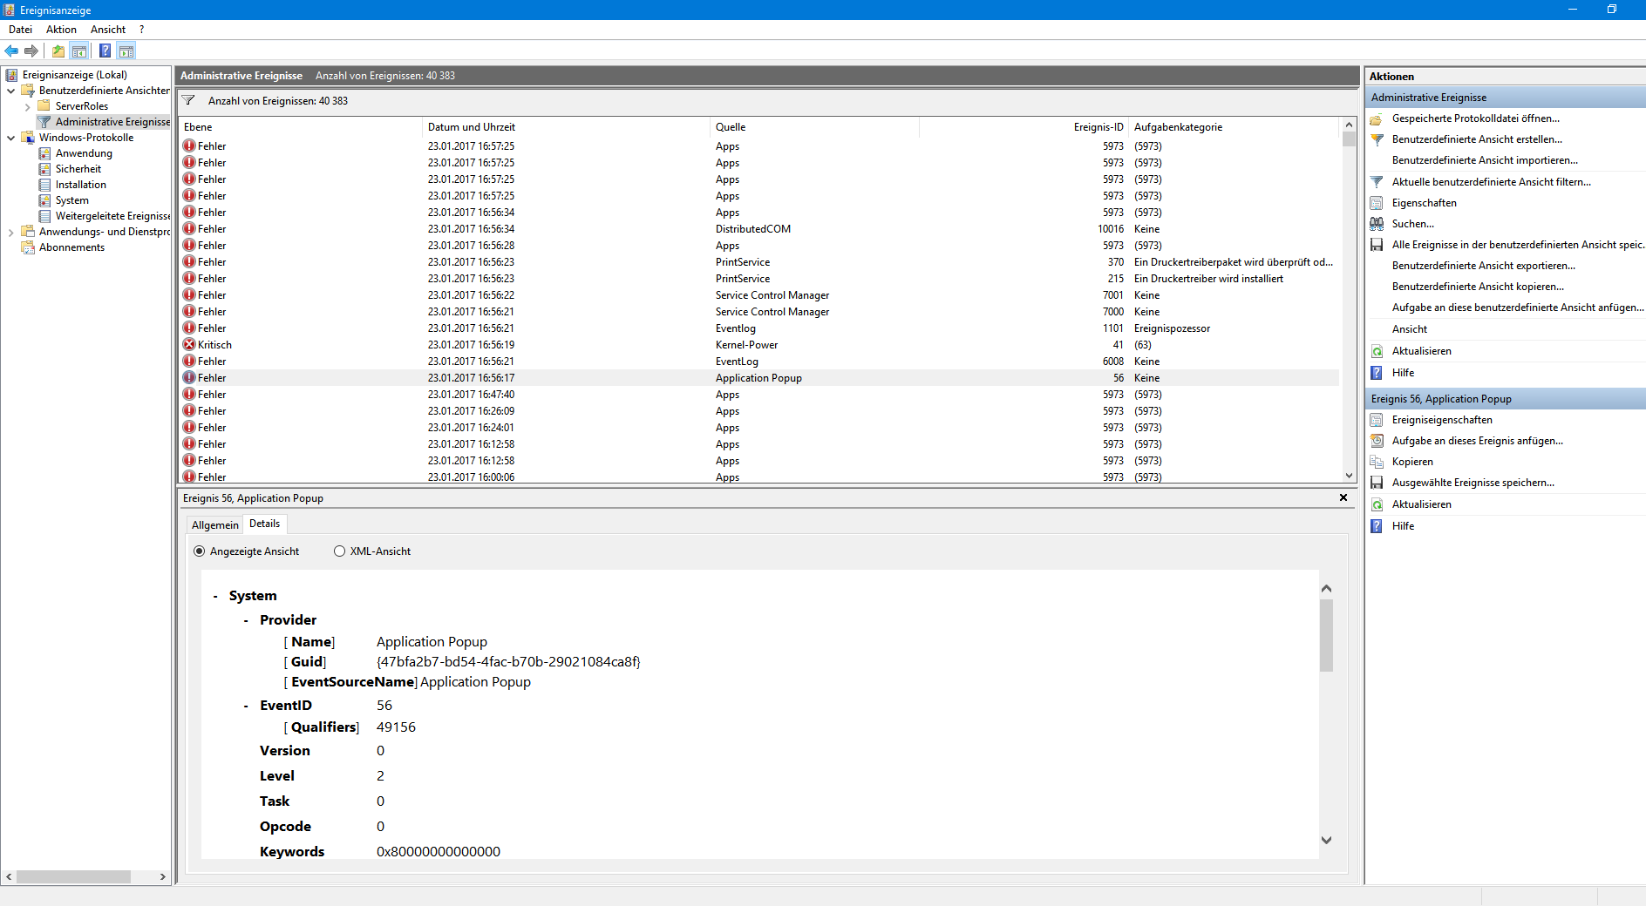
Task: Collapse the EventID node in details
Action: (x=246, y=707)
